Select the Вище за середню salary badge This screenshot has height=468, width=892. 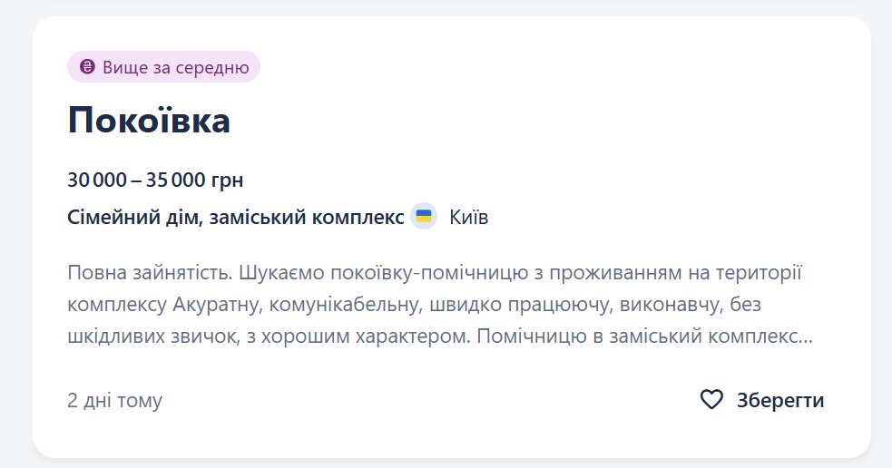pyautogui.click(x=164, y=67)
